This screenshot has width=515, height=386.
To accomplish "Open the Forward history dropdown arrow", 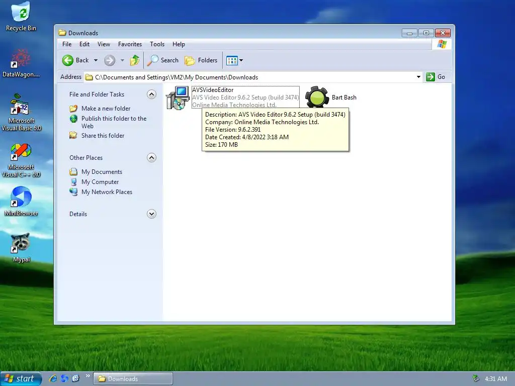I will click(x=122, y=60).
